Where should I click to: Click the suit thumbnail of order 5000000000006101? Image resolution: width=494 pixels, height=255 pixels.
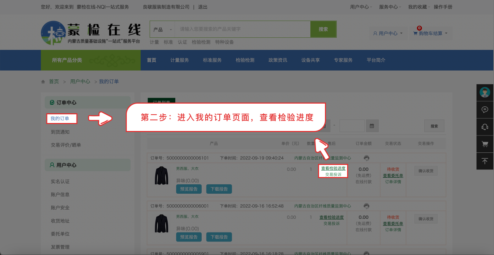(161, 176)
